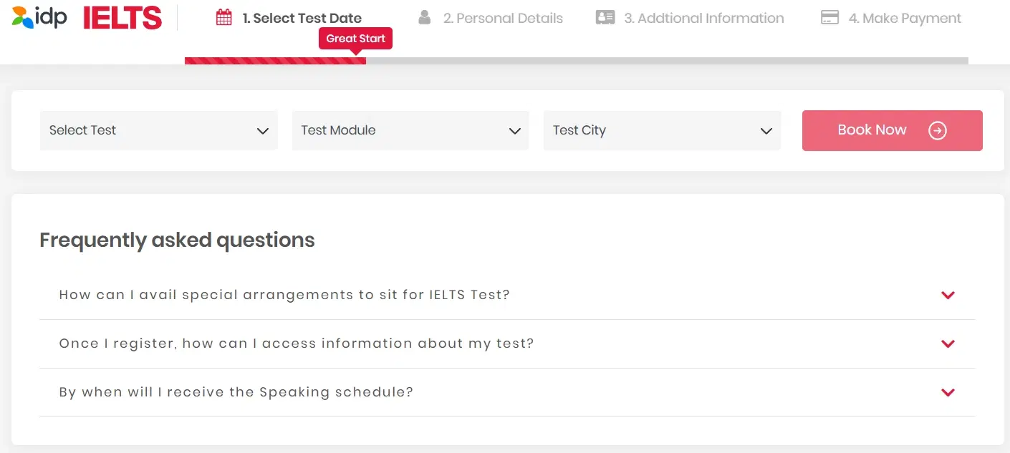Screen dimensions: 1010x453
Task: Click the Frequently asked questions heading
Action: (176, 240)
